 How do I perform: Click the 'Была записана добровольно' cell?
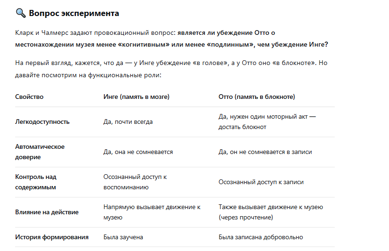(x=261, y=237)
